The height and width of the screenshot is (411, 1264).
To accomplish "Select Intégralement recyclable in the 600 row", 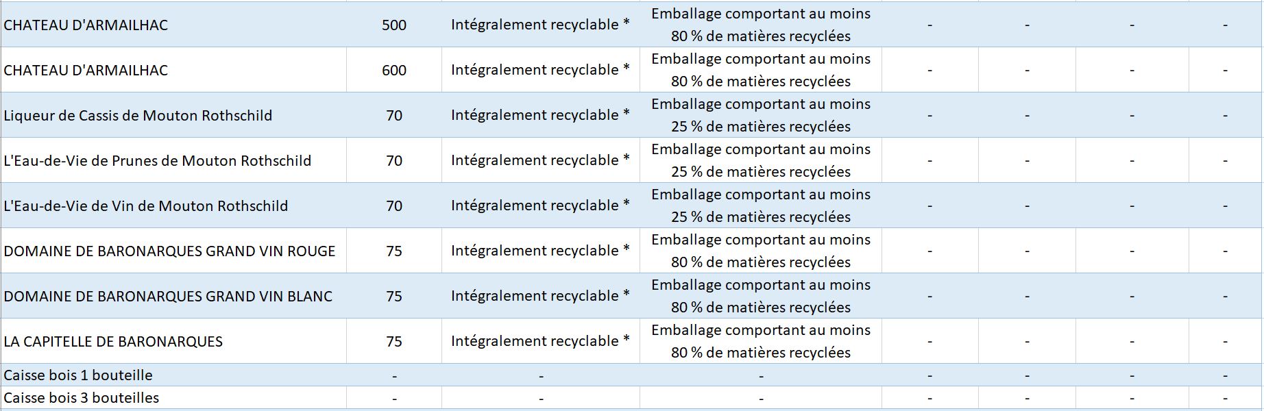I will click(x=541, y=70).
